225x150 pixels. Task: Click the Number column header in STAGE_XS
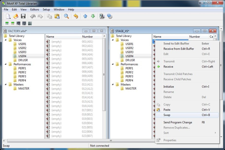click(198, 37)
